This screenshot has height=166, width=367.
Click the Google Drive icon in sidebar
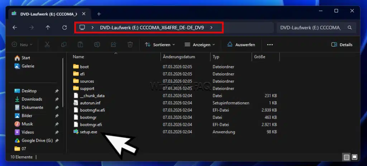tap(17, 141)
